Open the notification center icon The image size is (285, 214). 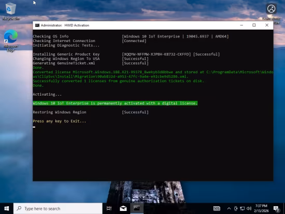(277, 208)
